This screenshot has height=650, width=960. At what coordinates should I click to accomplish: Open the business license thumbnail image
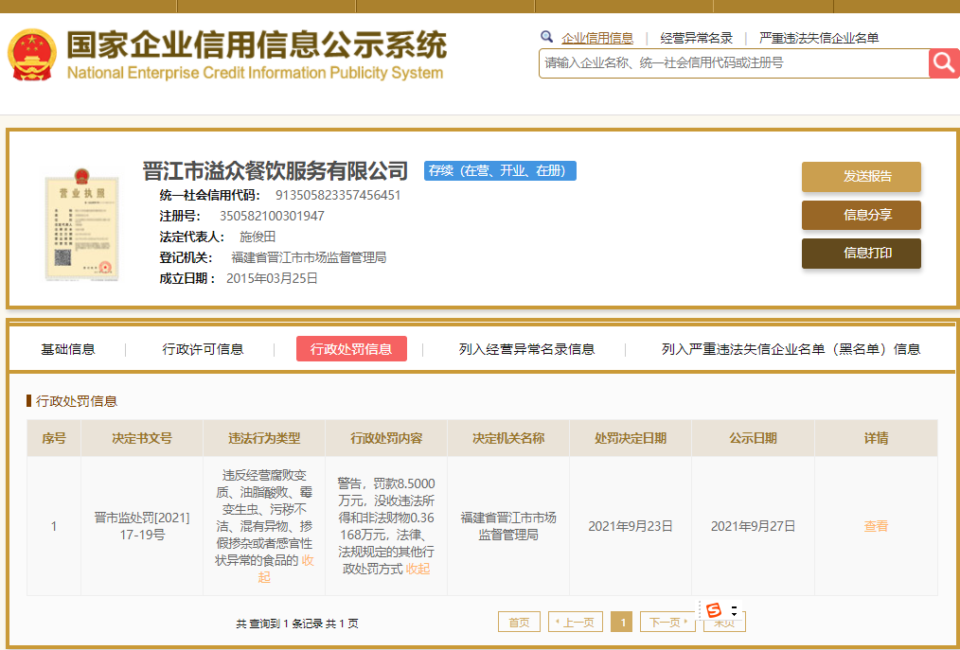pyautogui.click(x=82, y=227)
